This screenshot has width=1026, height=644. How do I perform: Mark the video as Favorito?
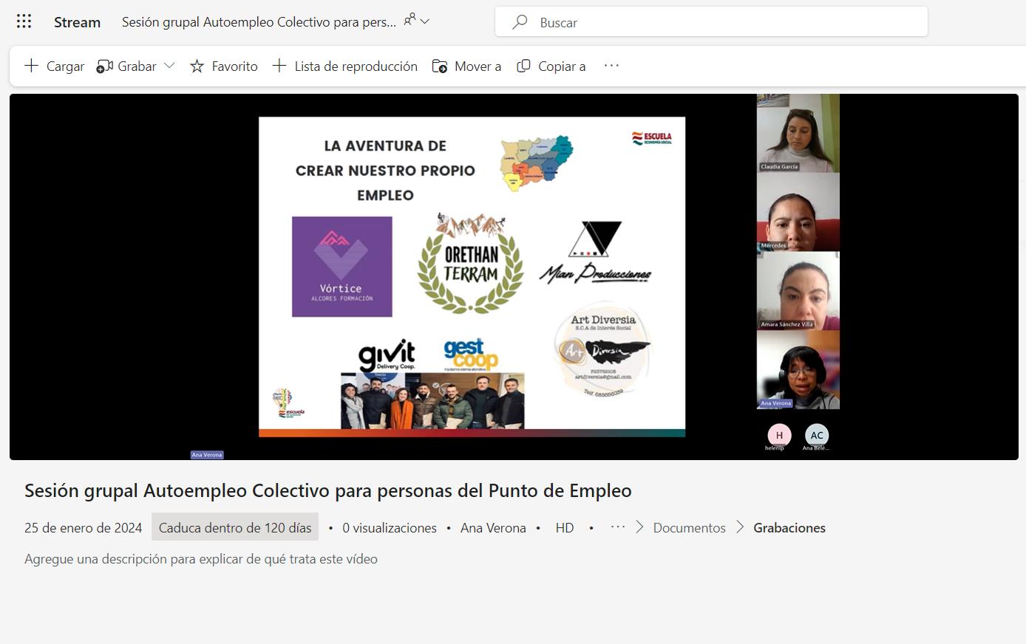223,66
